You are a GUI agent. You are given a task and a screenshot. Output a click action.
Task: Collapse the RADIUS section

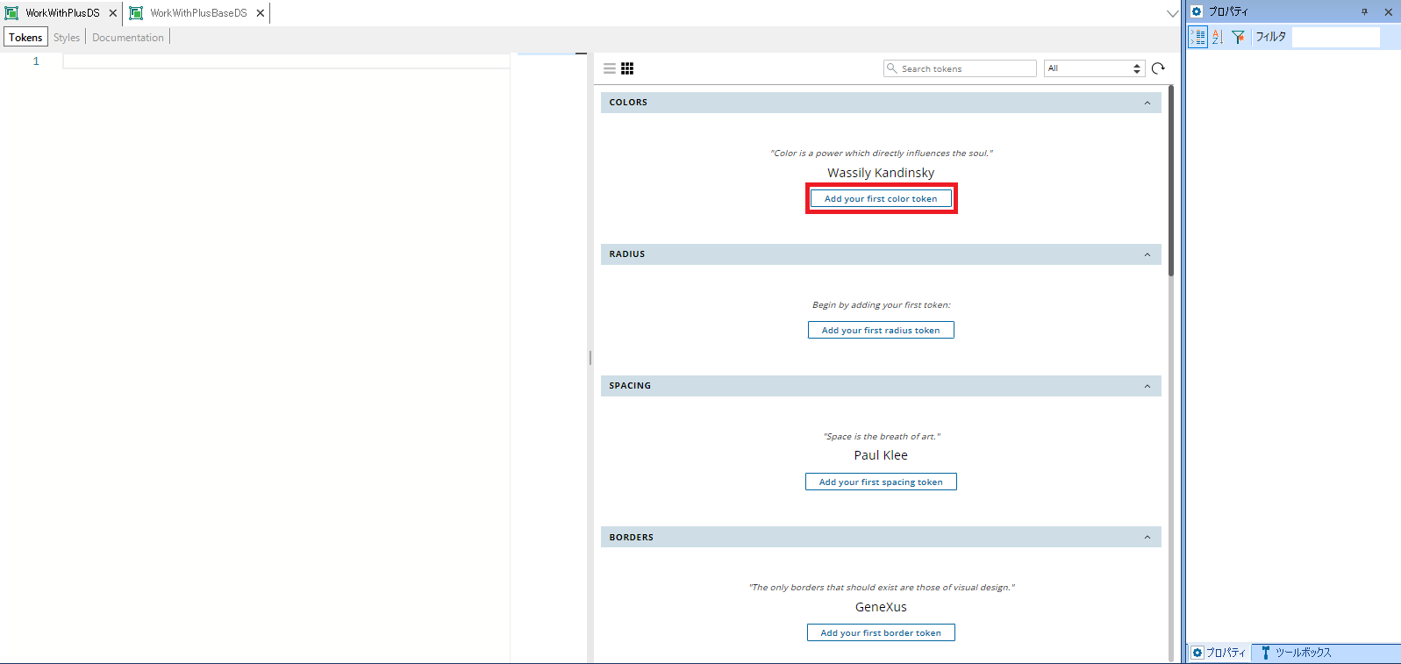click(x=1147, y=254)
